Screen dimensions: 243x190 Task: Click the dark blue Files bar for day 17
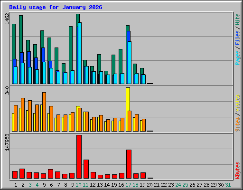[129, 36]
